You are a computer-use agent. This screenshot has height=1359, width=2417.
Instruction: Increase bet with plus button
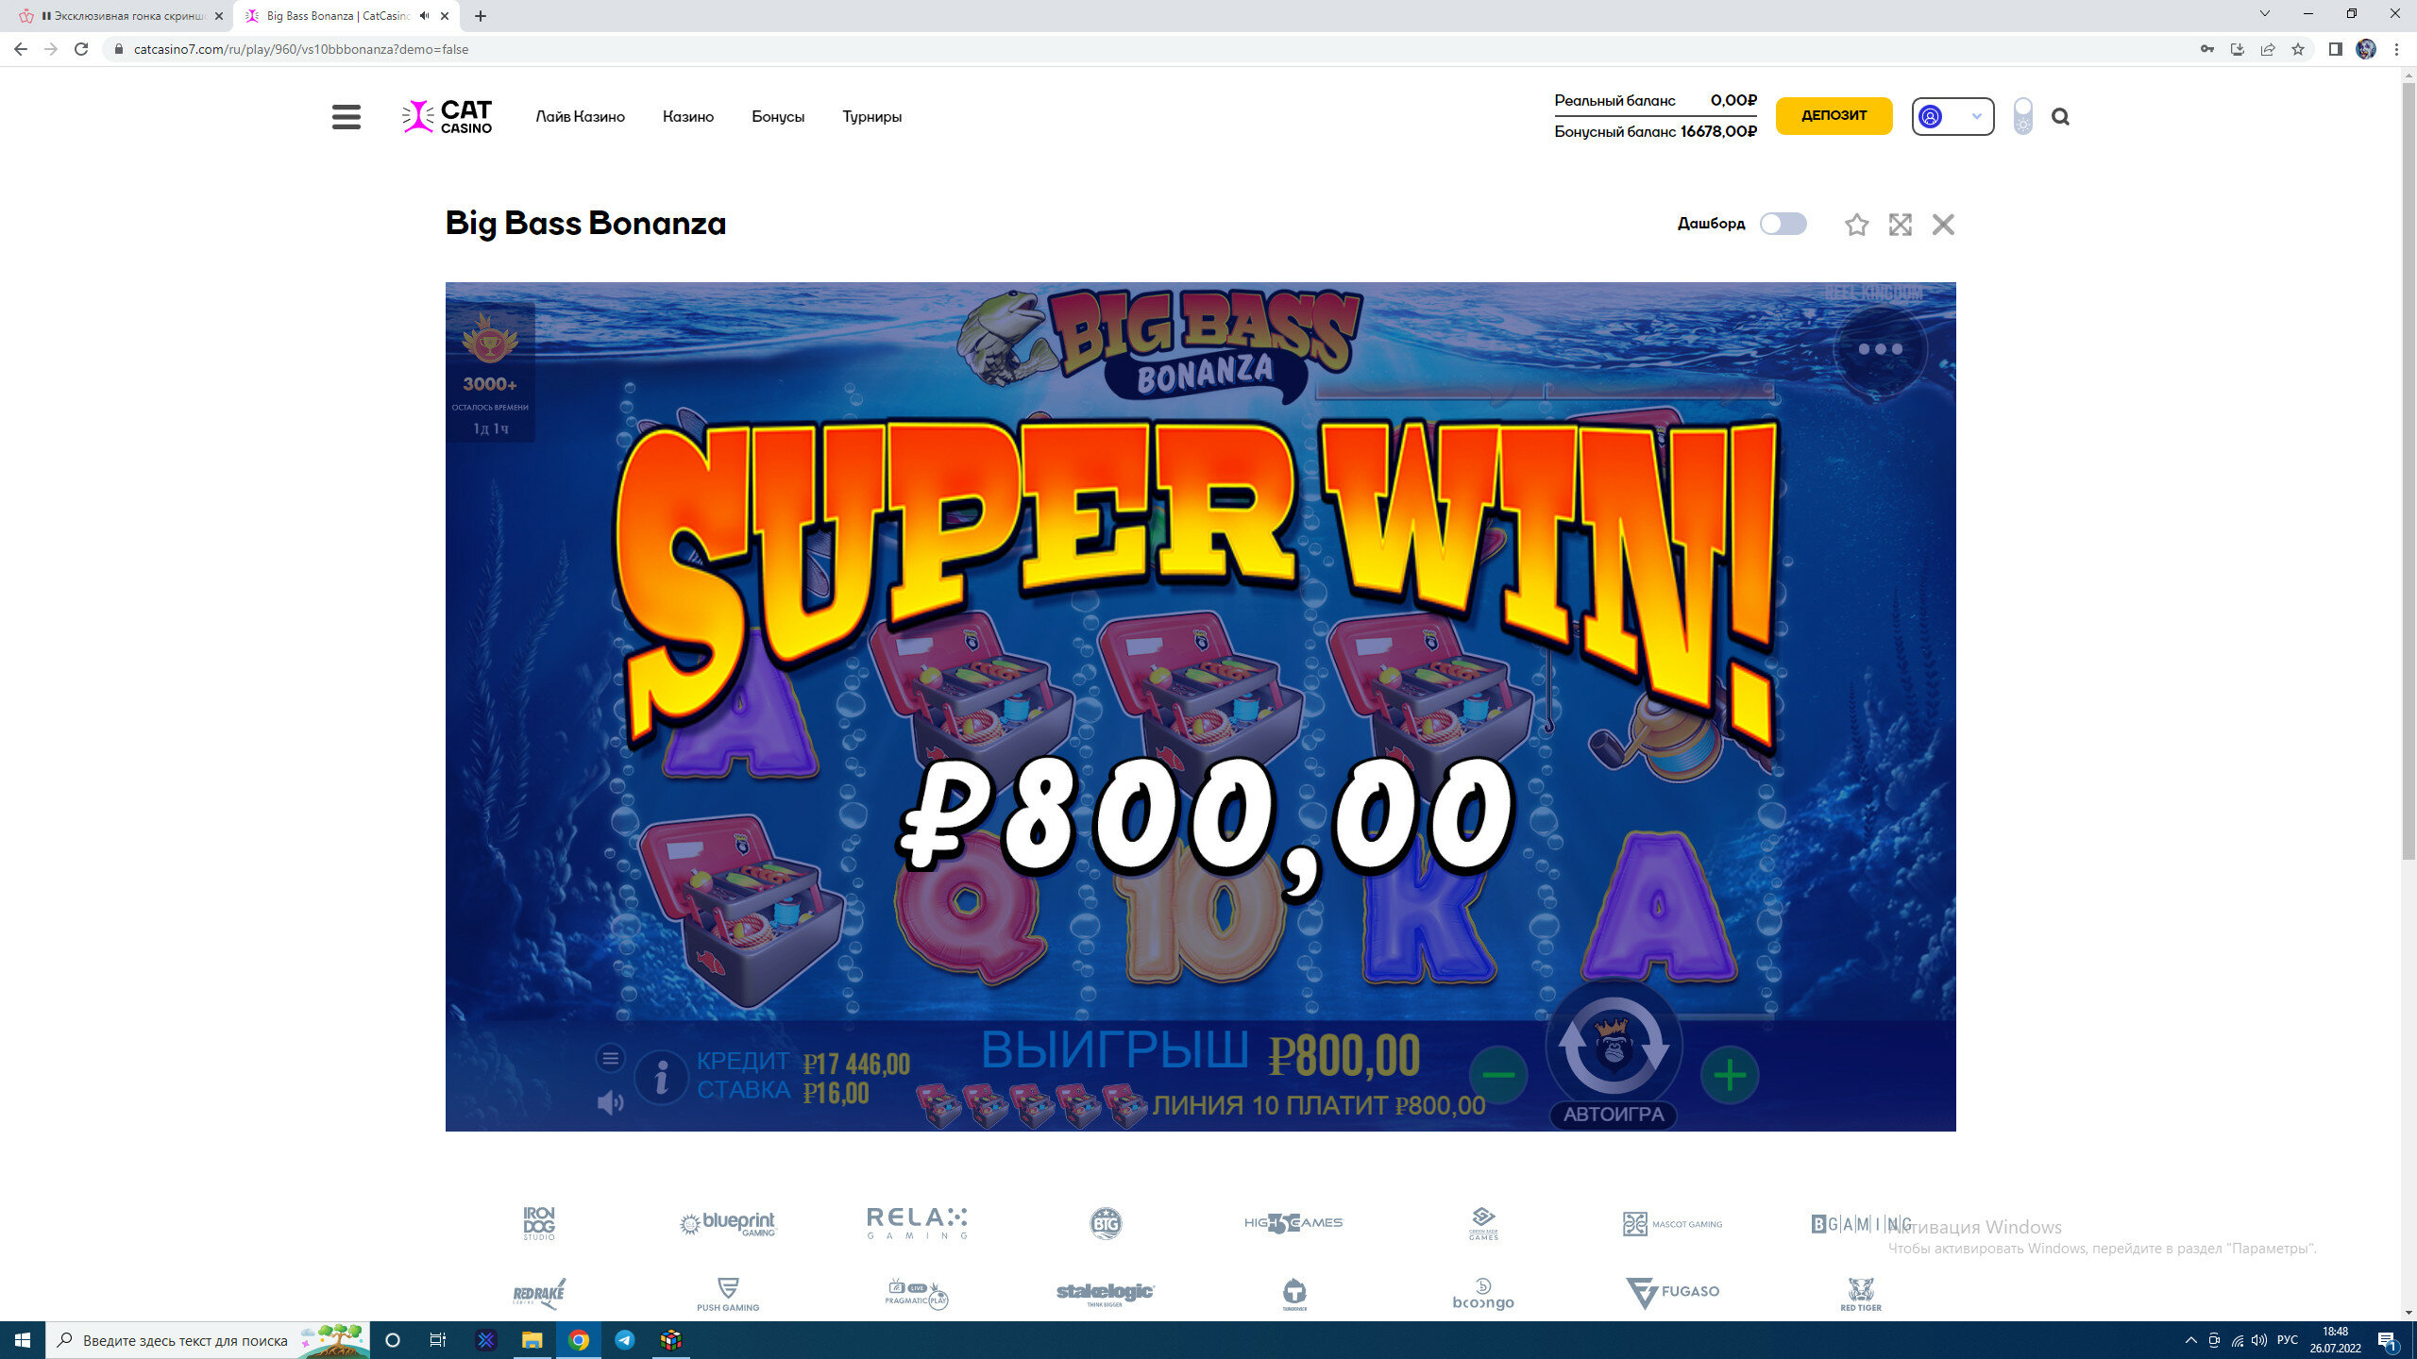pyautogui.click(x=1730, y=1075)
